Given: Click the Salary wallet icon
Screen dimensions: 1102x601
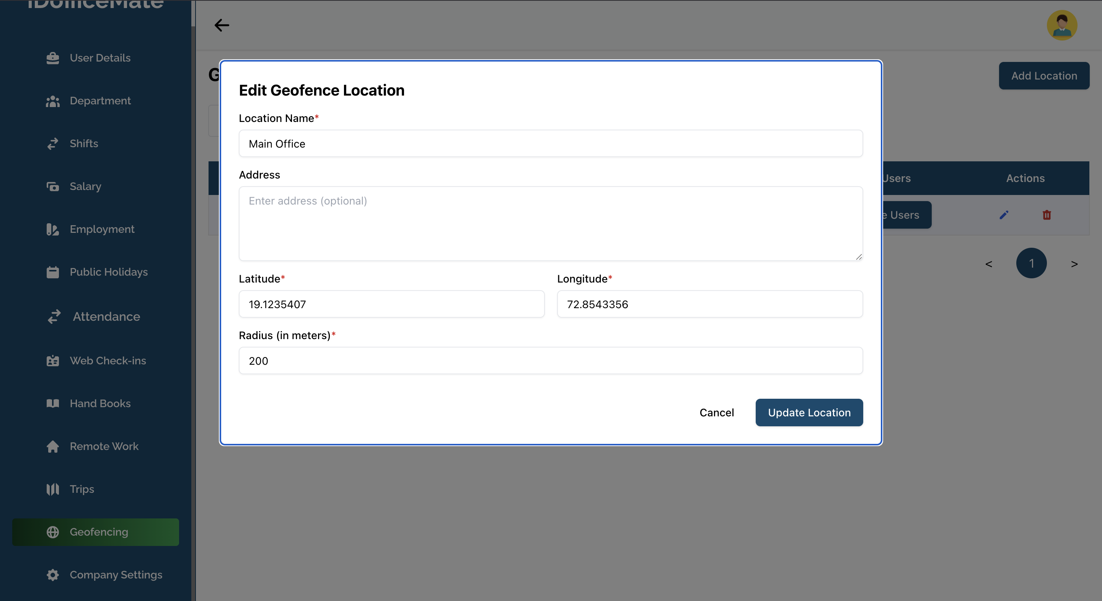Looking at the screenshot, I should click(x=53, y=186).
